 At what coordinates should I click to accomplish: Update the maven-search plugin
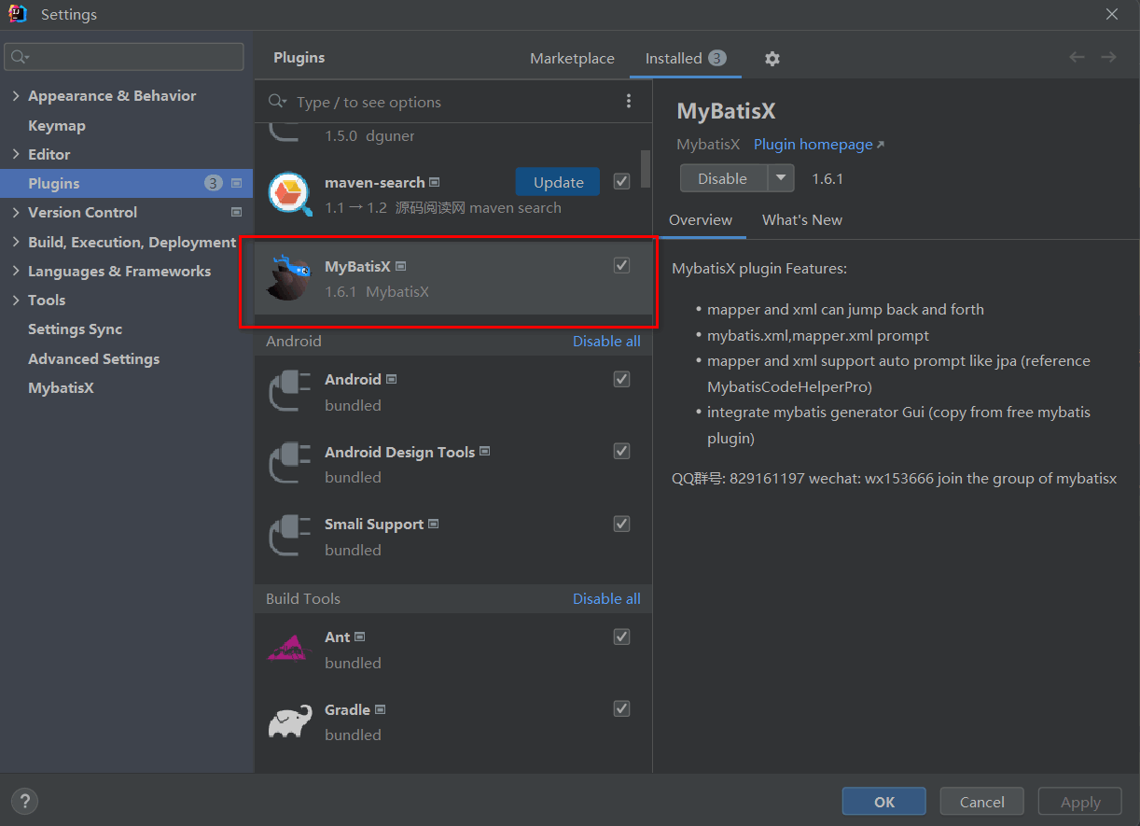(558, 182)
